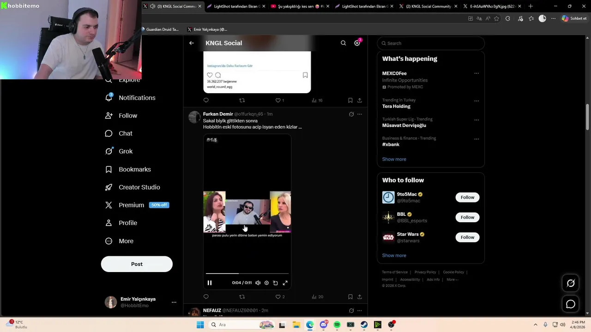This screenshot has width=591, height=332.
Task: Go back using the KNGL Social arrow
Action: [x=192, y=43]
